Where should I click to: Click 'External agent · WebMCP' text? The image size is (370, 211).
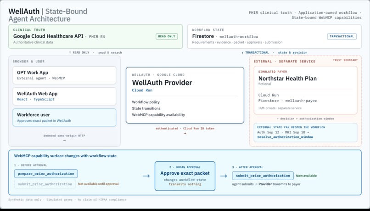pyautogui.click(x=41, y=78)
